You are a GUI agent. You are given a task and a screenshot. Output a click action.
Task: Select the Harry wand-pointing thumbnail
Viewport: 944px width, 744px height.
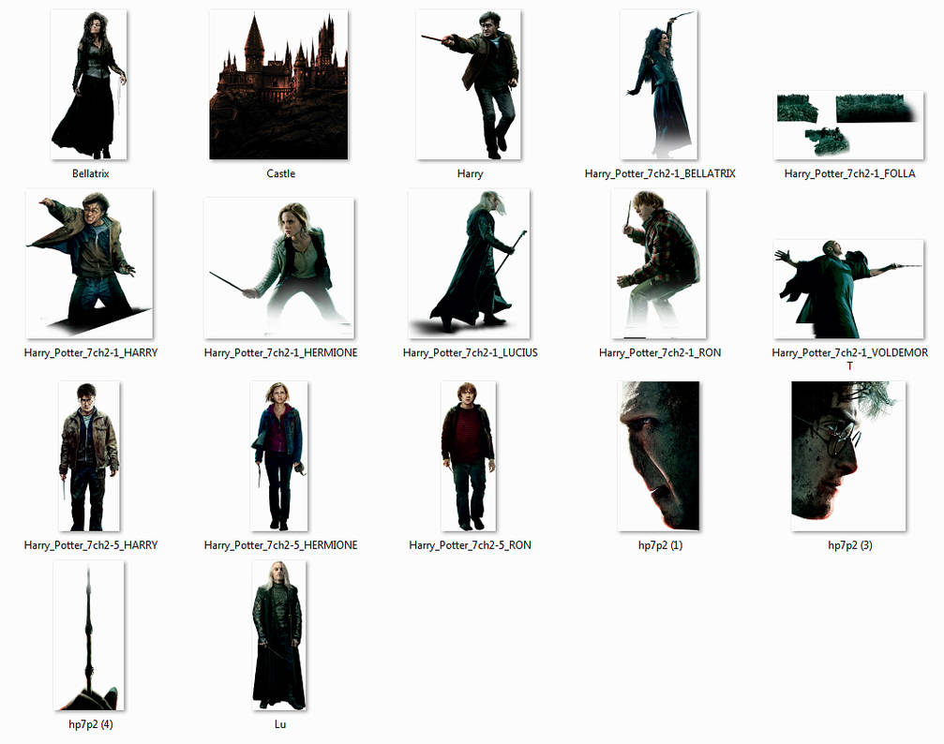tap(469, 85)
